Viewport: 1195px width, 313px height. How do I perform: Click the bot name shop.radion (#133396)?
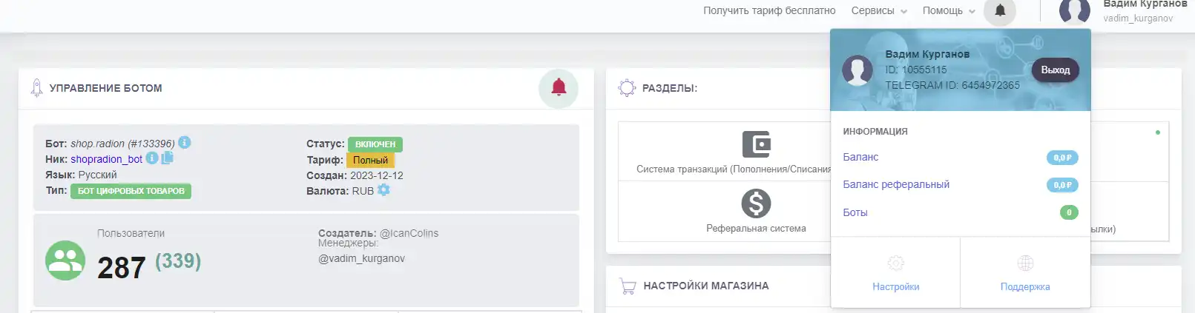(x=122, y=144)
